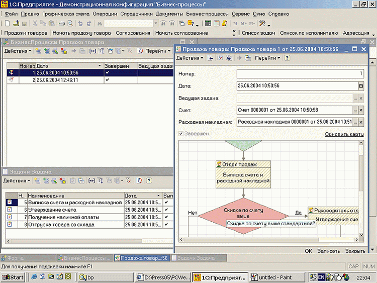Expand the search text combo box arrow
The width and height of the screenshot is (377, 283).
(x=156, y=23)
